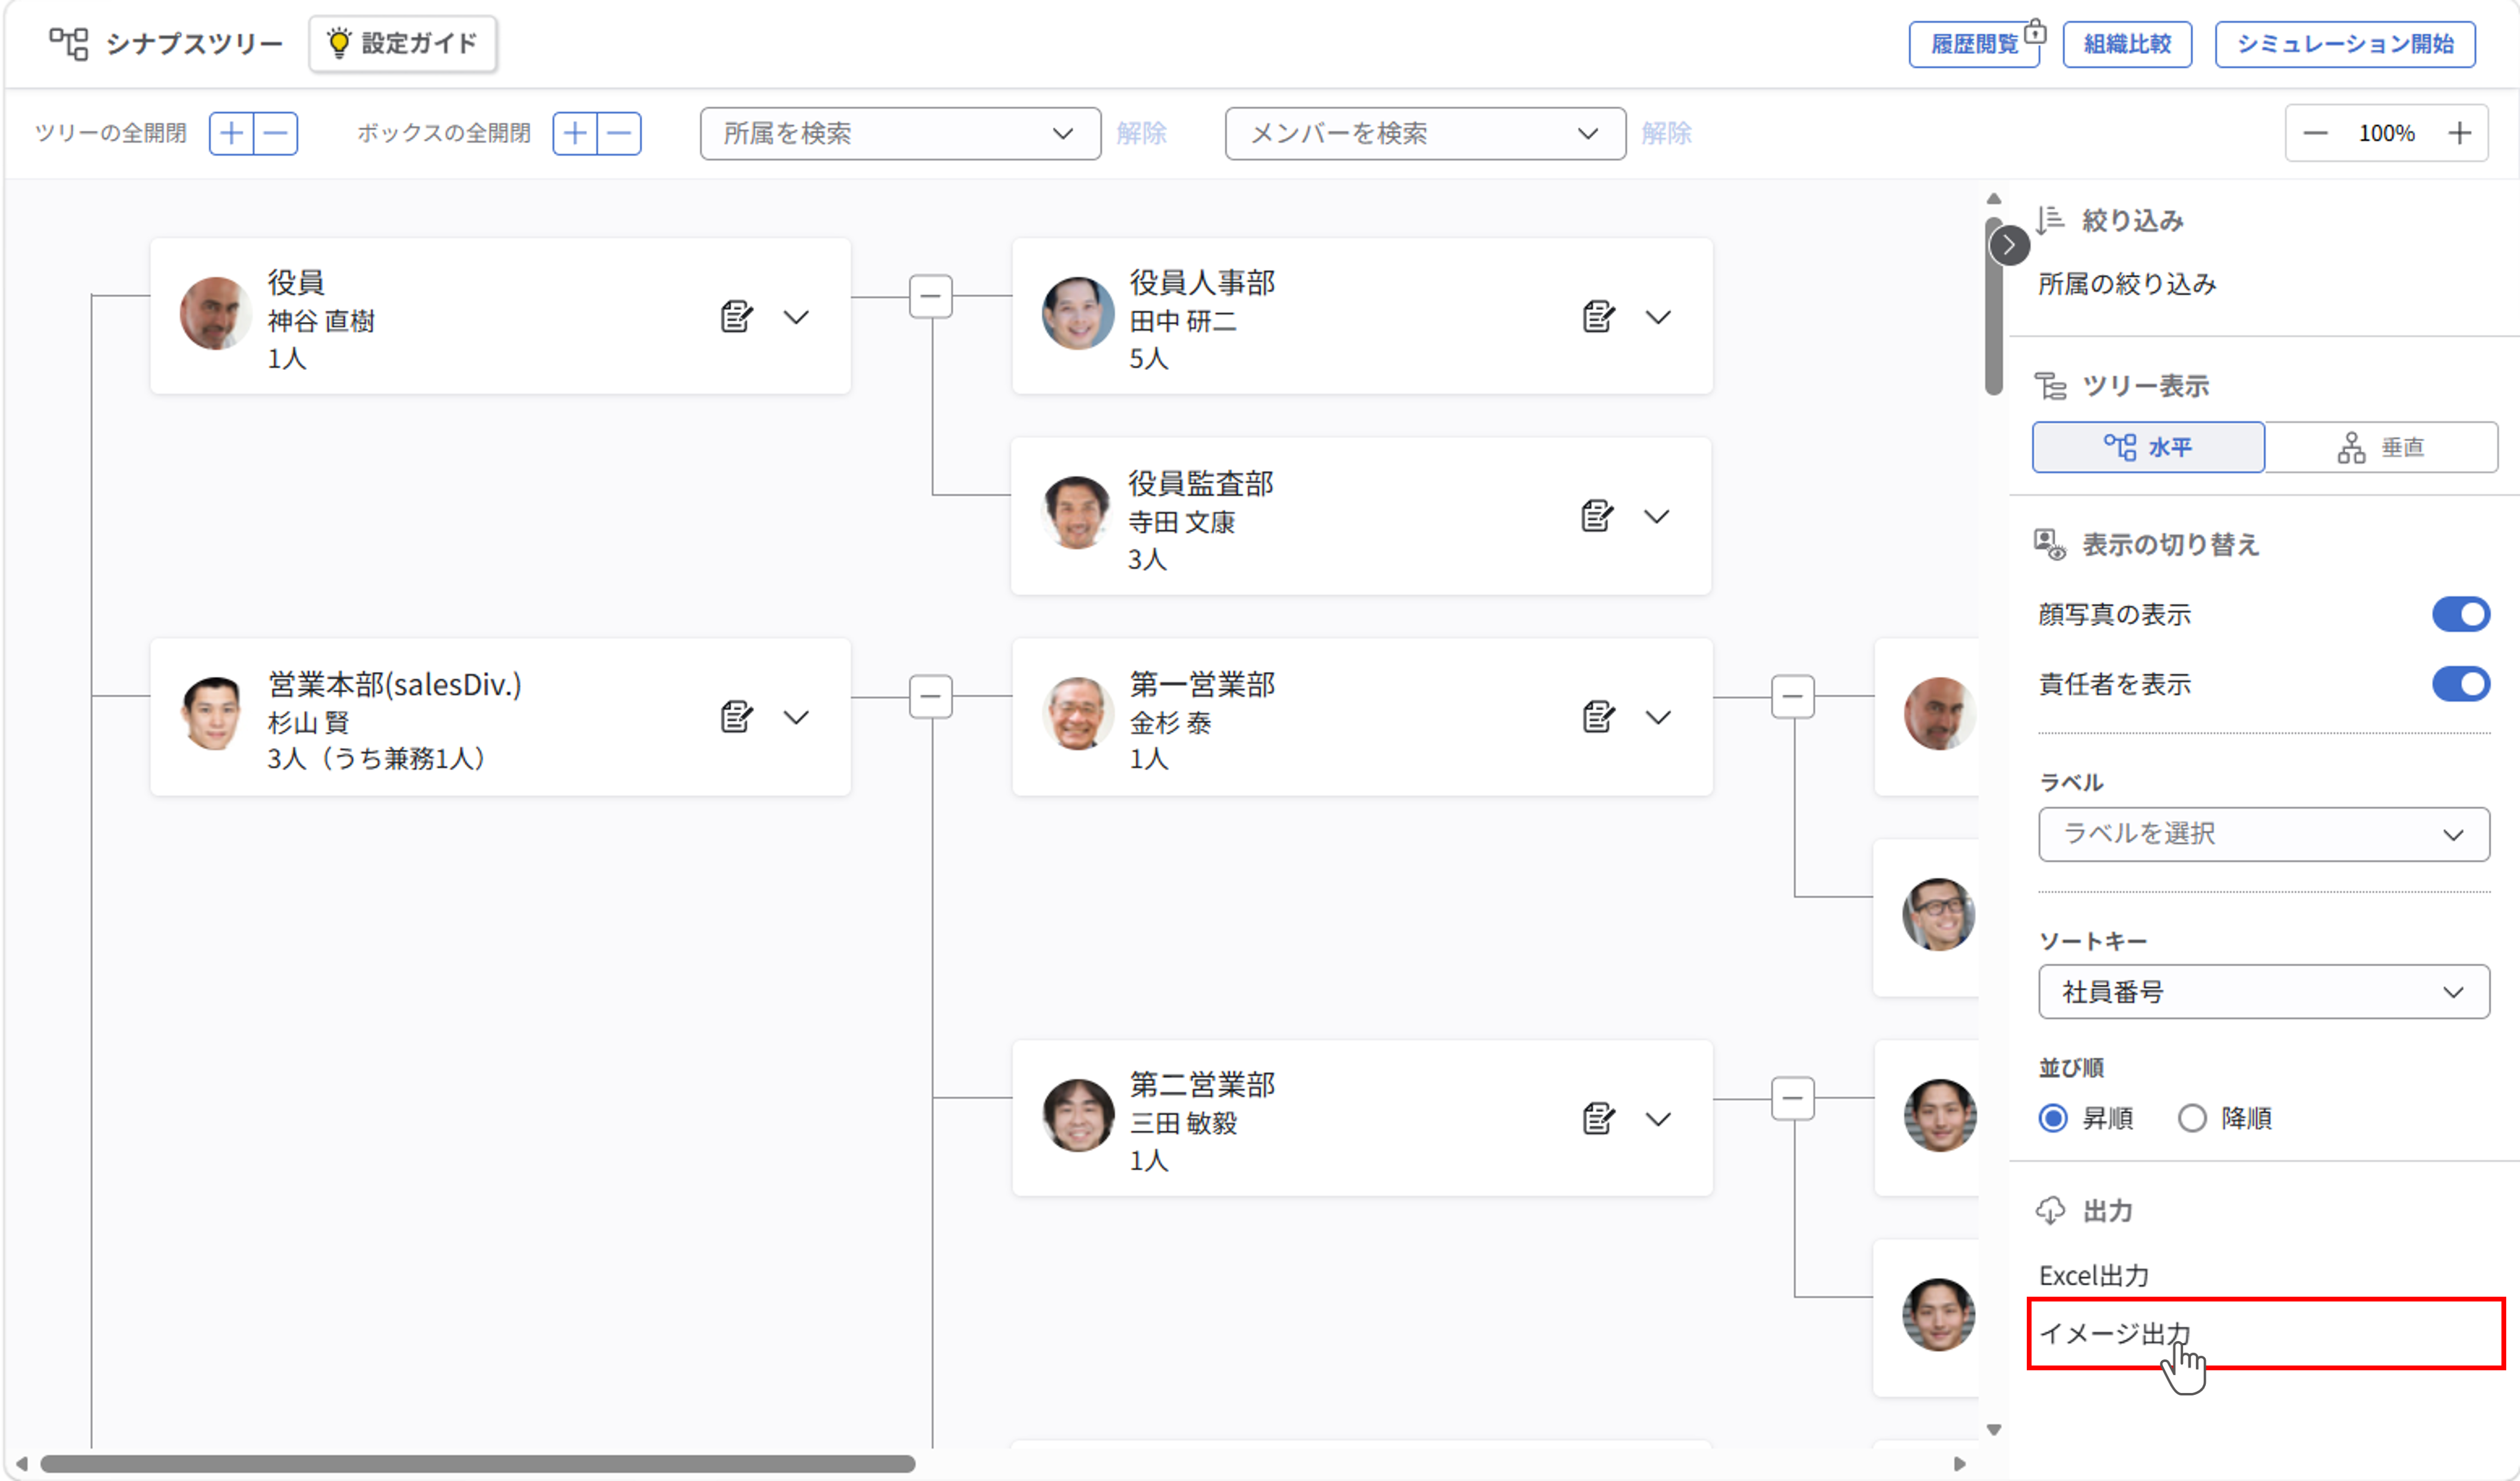Click the horizontal scrollbar thumb at the bottom
This screenshot has width=2520, height=1481.
pos(478,1464)
